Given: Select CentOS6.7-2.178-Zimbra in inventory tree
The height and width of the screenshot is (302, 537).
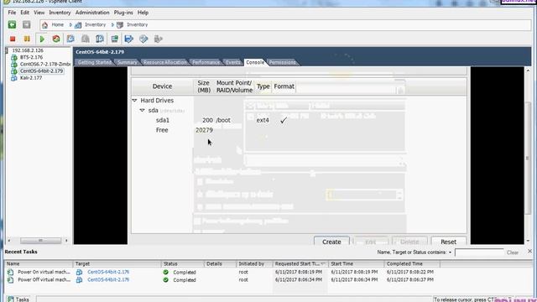Looking at the screenshot, I should click(44, 64).
